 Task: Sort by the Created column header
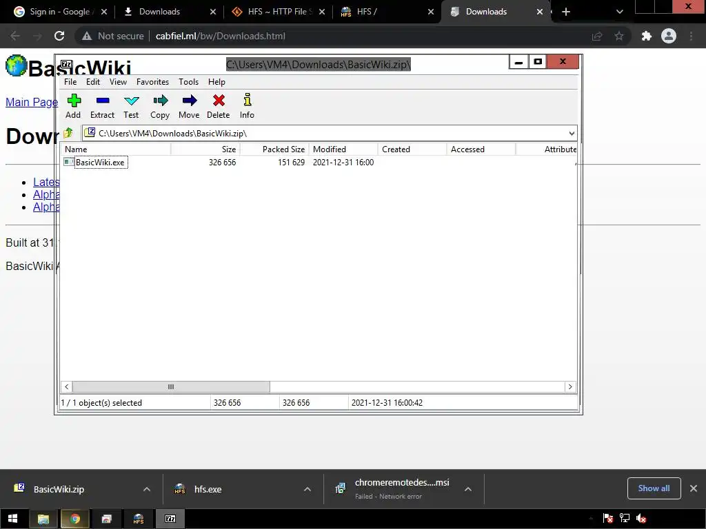412,149
